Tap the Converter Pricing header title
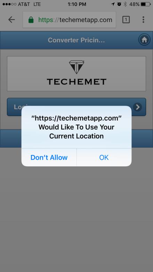 76,40
